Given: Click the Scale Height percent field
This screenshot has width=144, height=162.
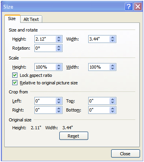Looking at the screenshot, I should (x=45, y=67).
